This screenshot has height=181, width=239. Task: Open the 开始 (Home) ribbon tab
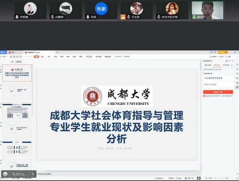36,56
